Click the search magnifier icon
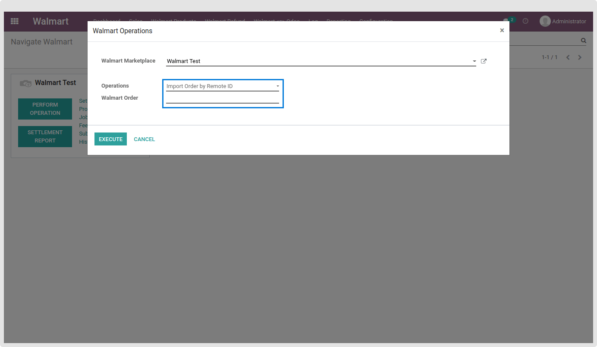597x347 pixels. 584,41
